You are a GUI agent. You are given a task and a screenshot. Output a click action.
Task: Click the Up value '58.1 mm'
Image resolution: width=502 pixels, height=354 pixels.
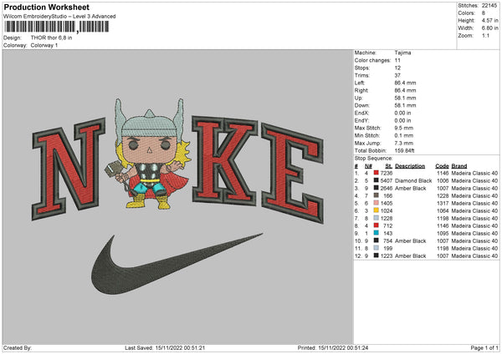pos(405,98)
